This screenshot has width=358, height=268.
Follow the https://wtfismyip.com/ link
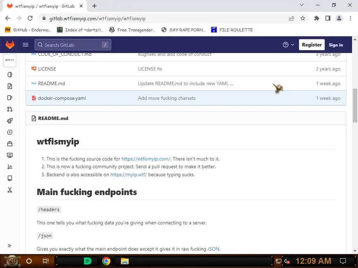tap(146, 159)
